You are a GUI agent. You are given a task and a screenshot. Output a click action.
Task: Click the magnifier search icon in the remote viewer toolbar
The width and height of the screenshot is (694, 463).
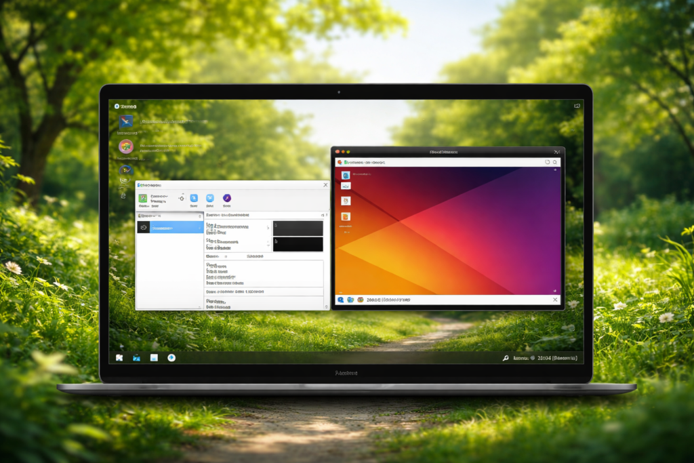point(555,162)
